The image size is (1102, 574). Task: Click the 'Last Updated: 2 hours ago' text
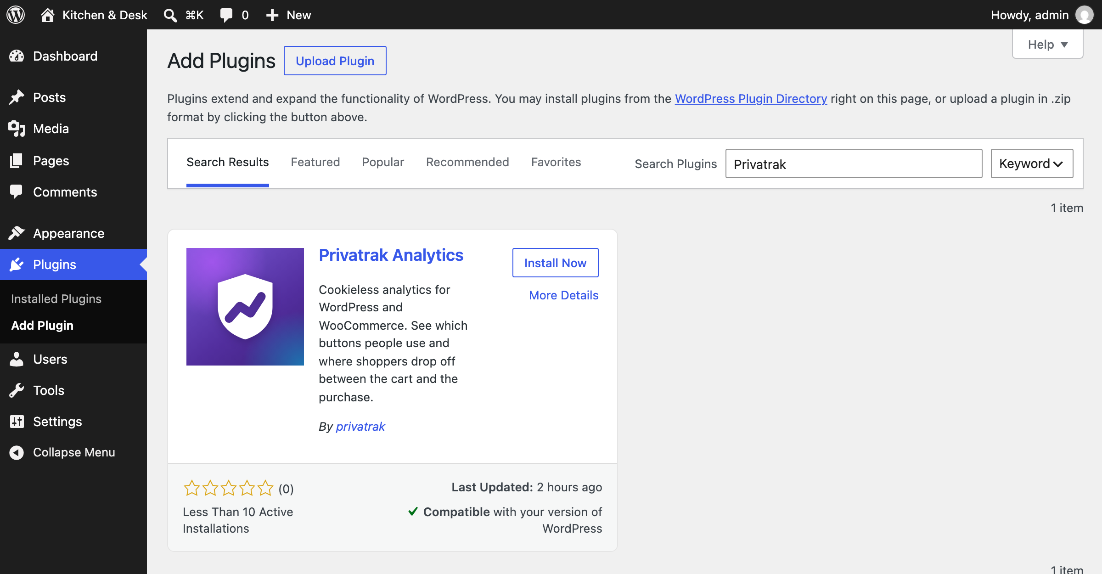coord(527,487)
